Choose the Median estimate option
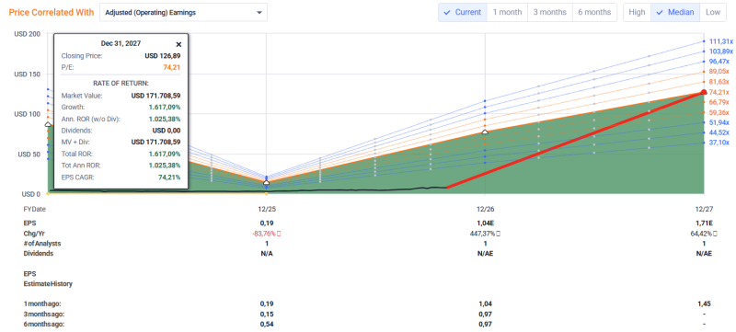 675,12
